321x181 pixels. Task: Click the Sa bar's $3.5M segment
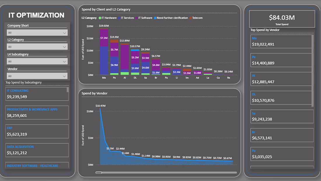(x=145, y=58)
